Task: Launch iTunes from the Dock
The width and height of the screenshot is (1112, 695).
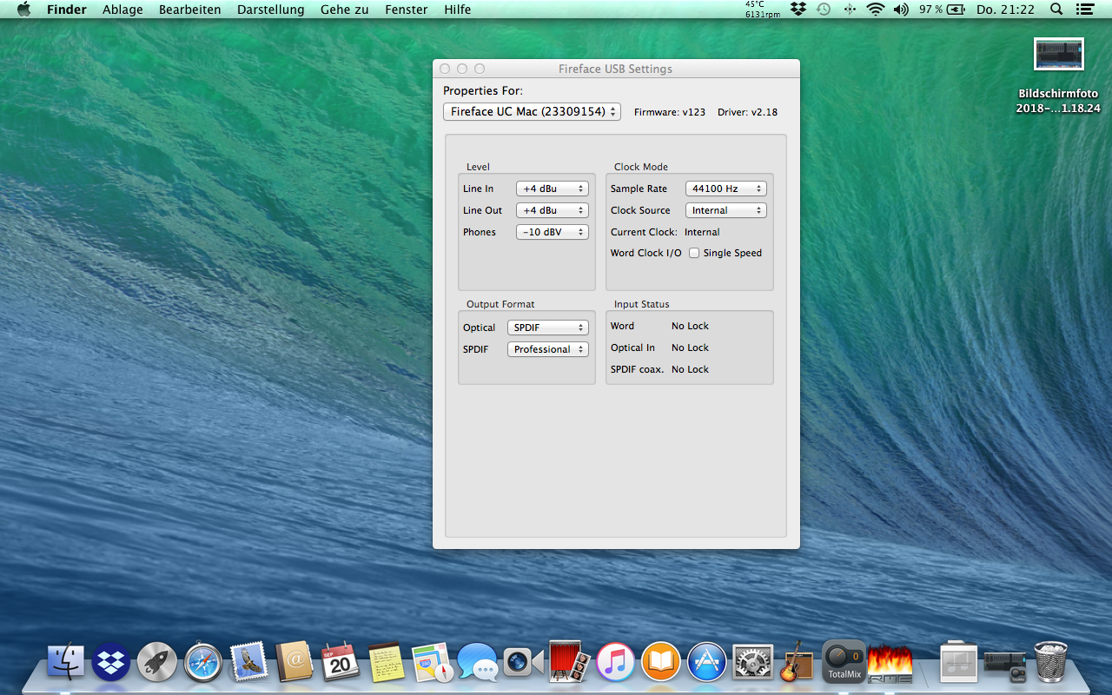Action: click(x=615, y=662)
